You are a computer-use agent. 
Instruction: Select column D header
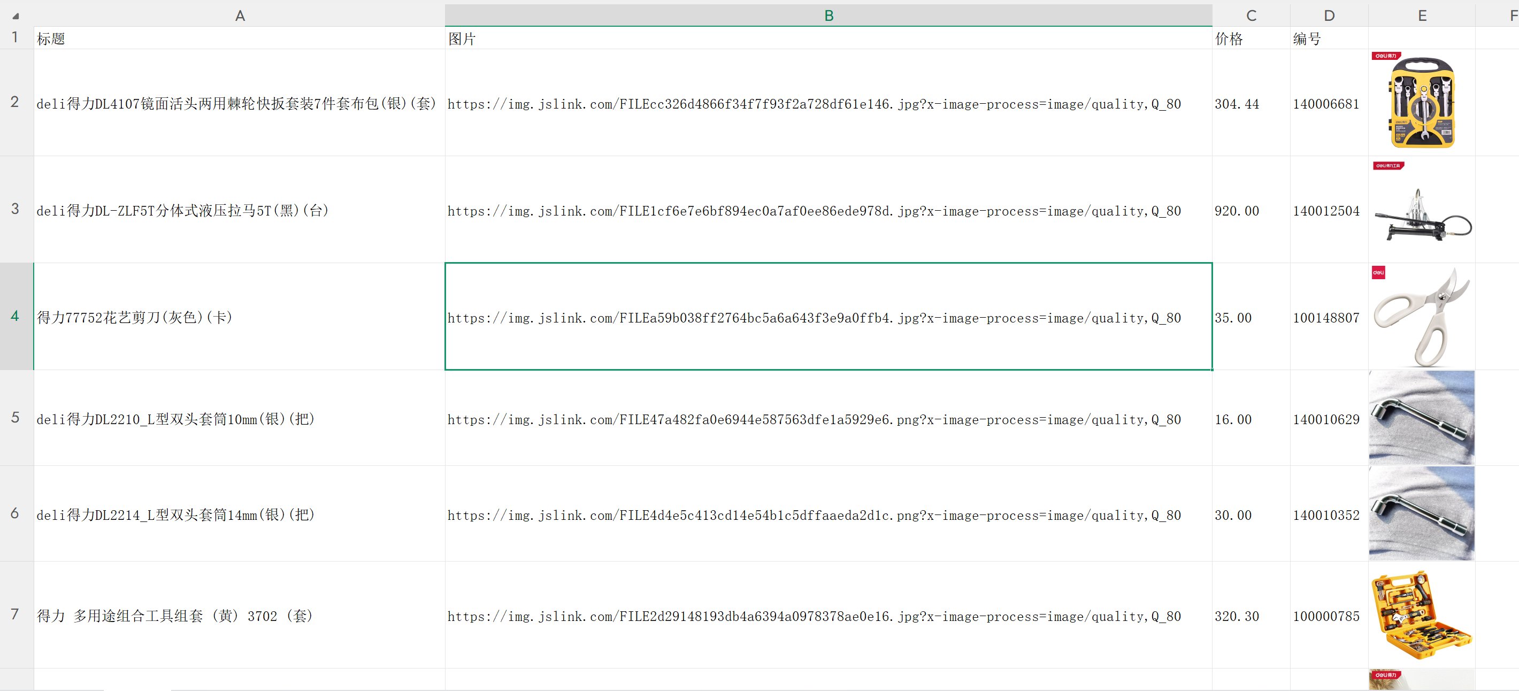click(1329, 16)
